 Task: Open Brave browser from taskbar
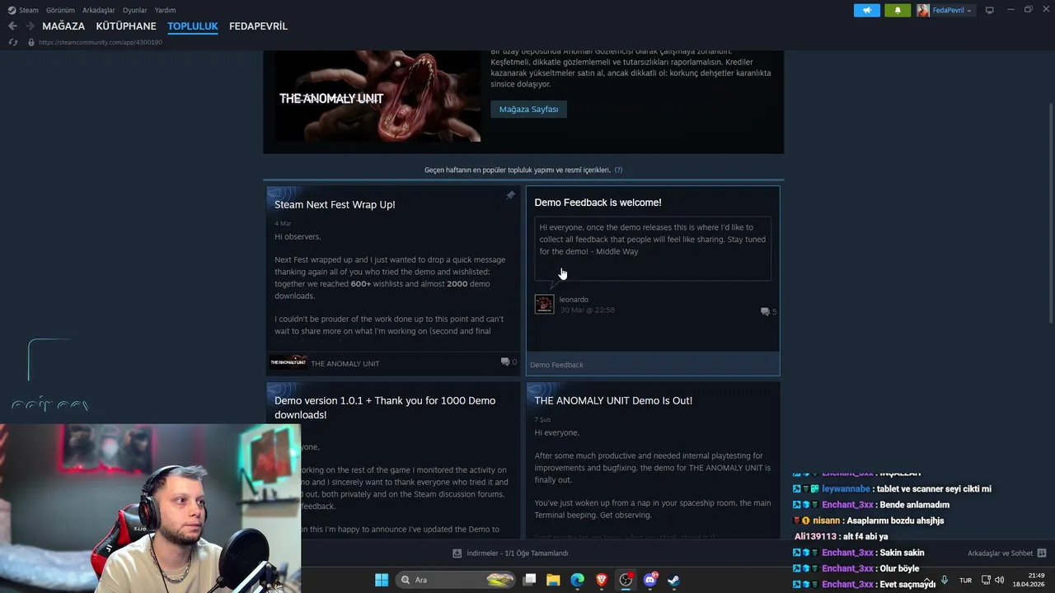point(602,580)
